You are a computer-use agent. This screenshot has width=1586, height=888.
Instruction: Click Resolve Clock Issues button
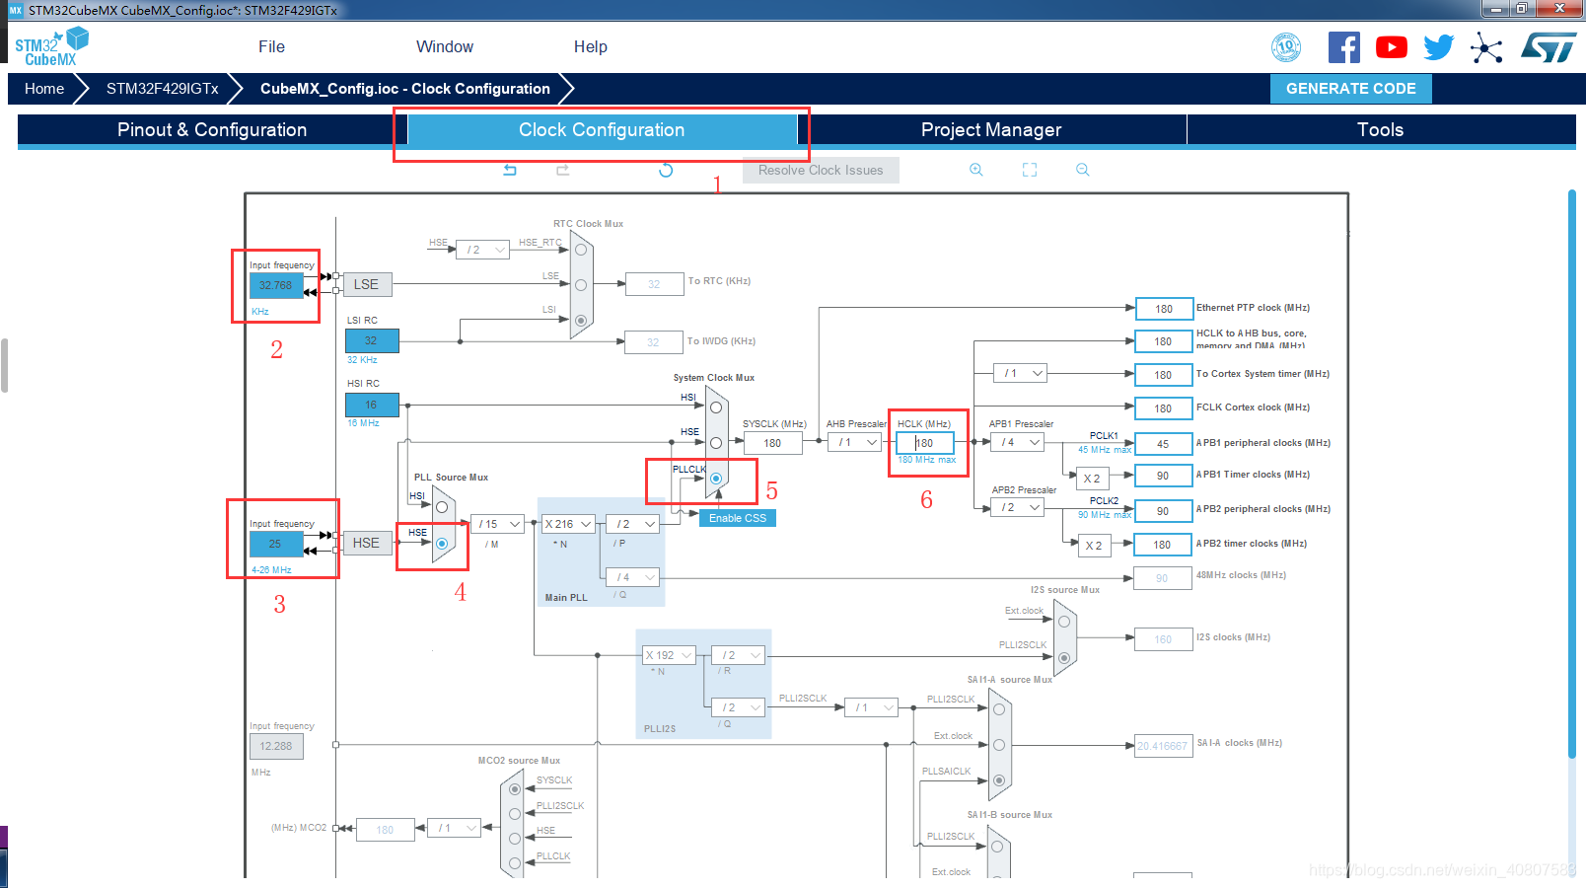pyautogui.click(x=821, y=170)
